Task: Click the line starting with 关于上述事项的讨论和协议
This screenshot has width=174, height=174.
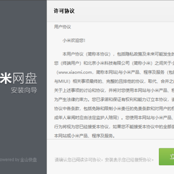Action: 114,90
